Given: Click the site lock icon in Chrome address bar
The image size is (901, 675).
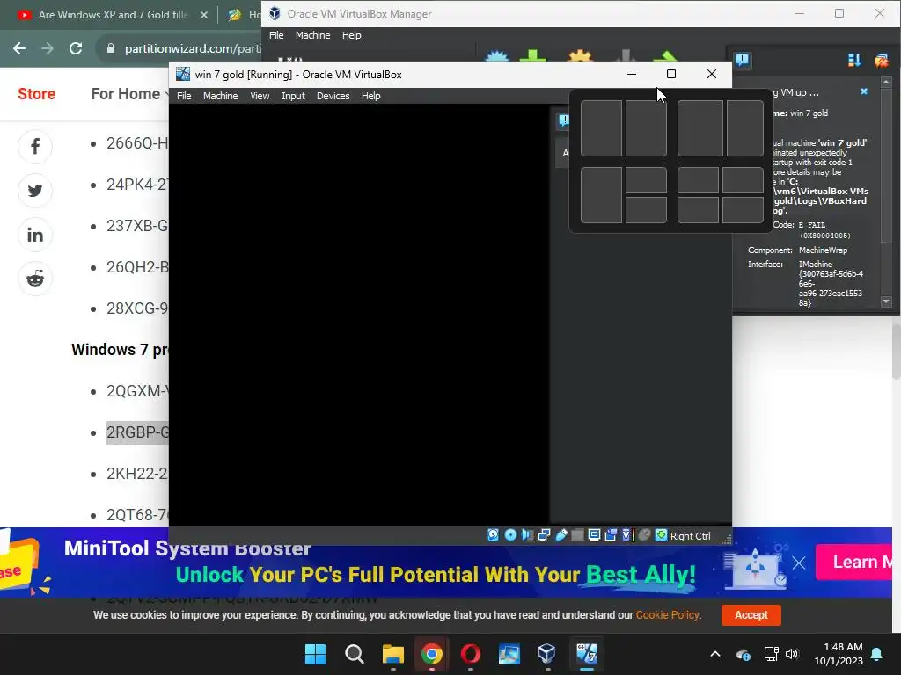Looking at the screenshot, I should tap(111, 49).
